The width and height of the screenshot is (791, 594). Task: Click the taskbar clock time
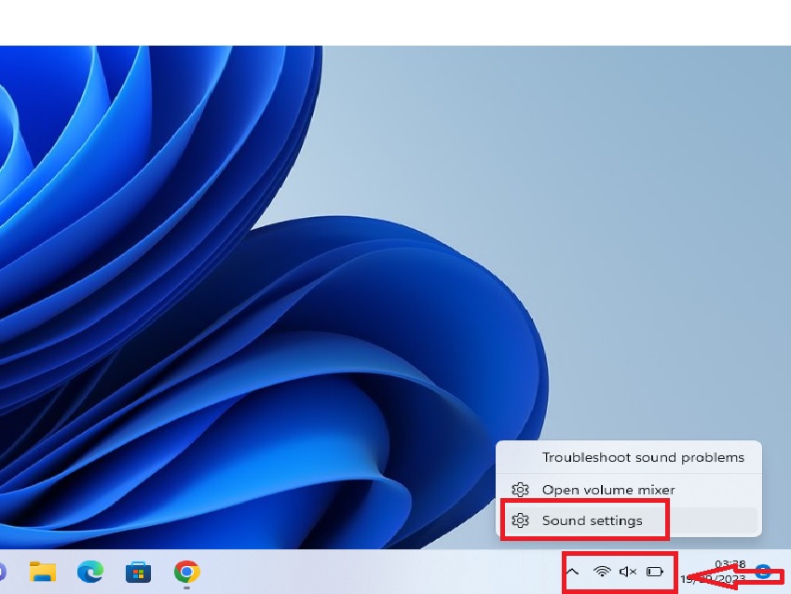point(730,564)
